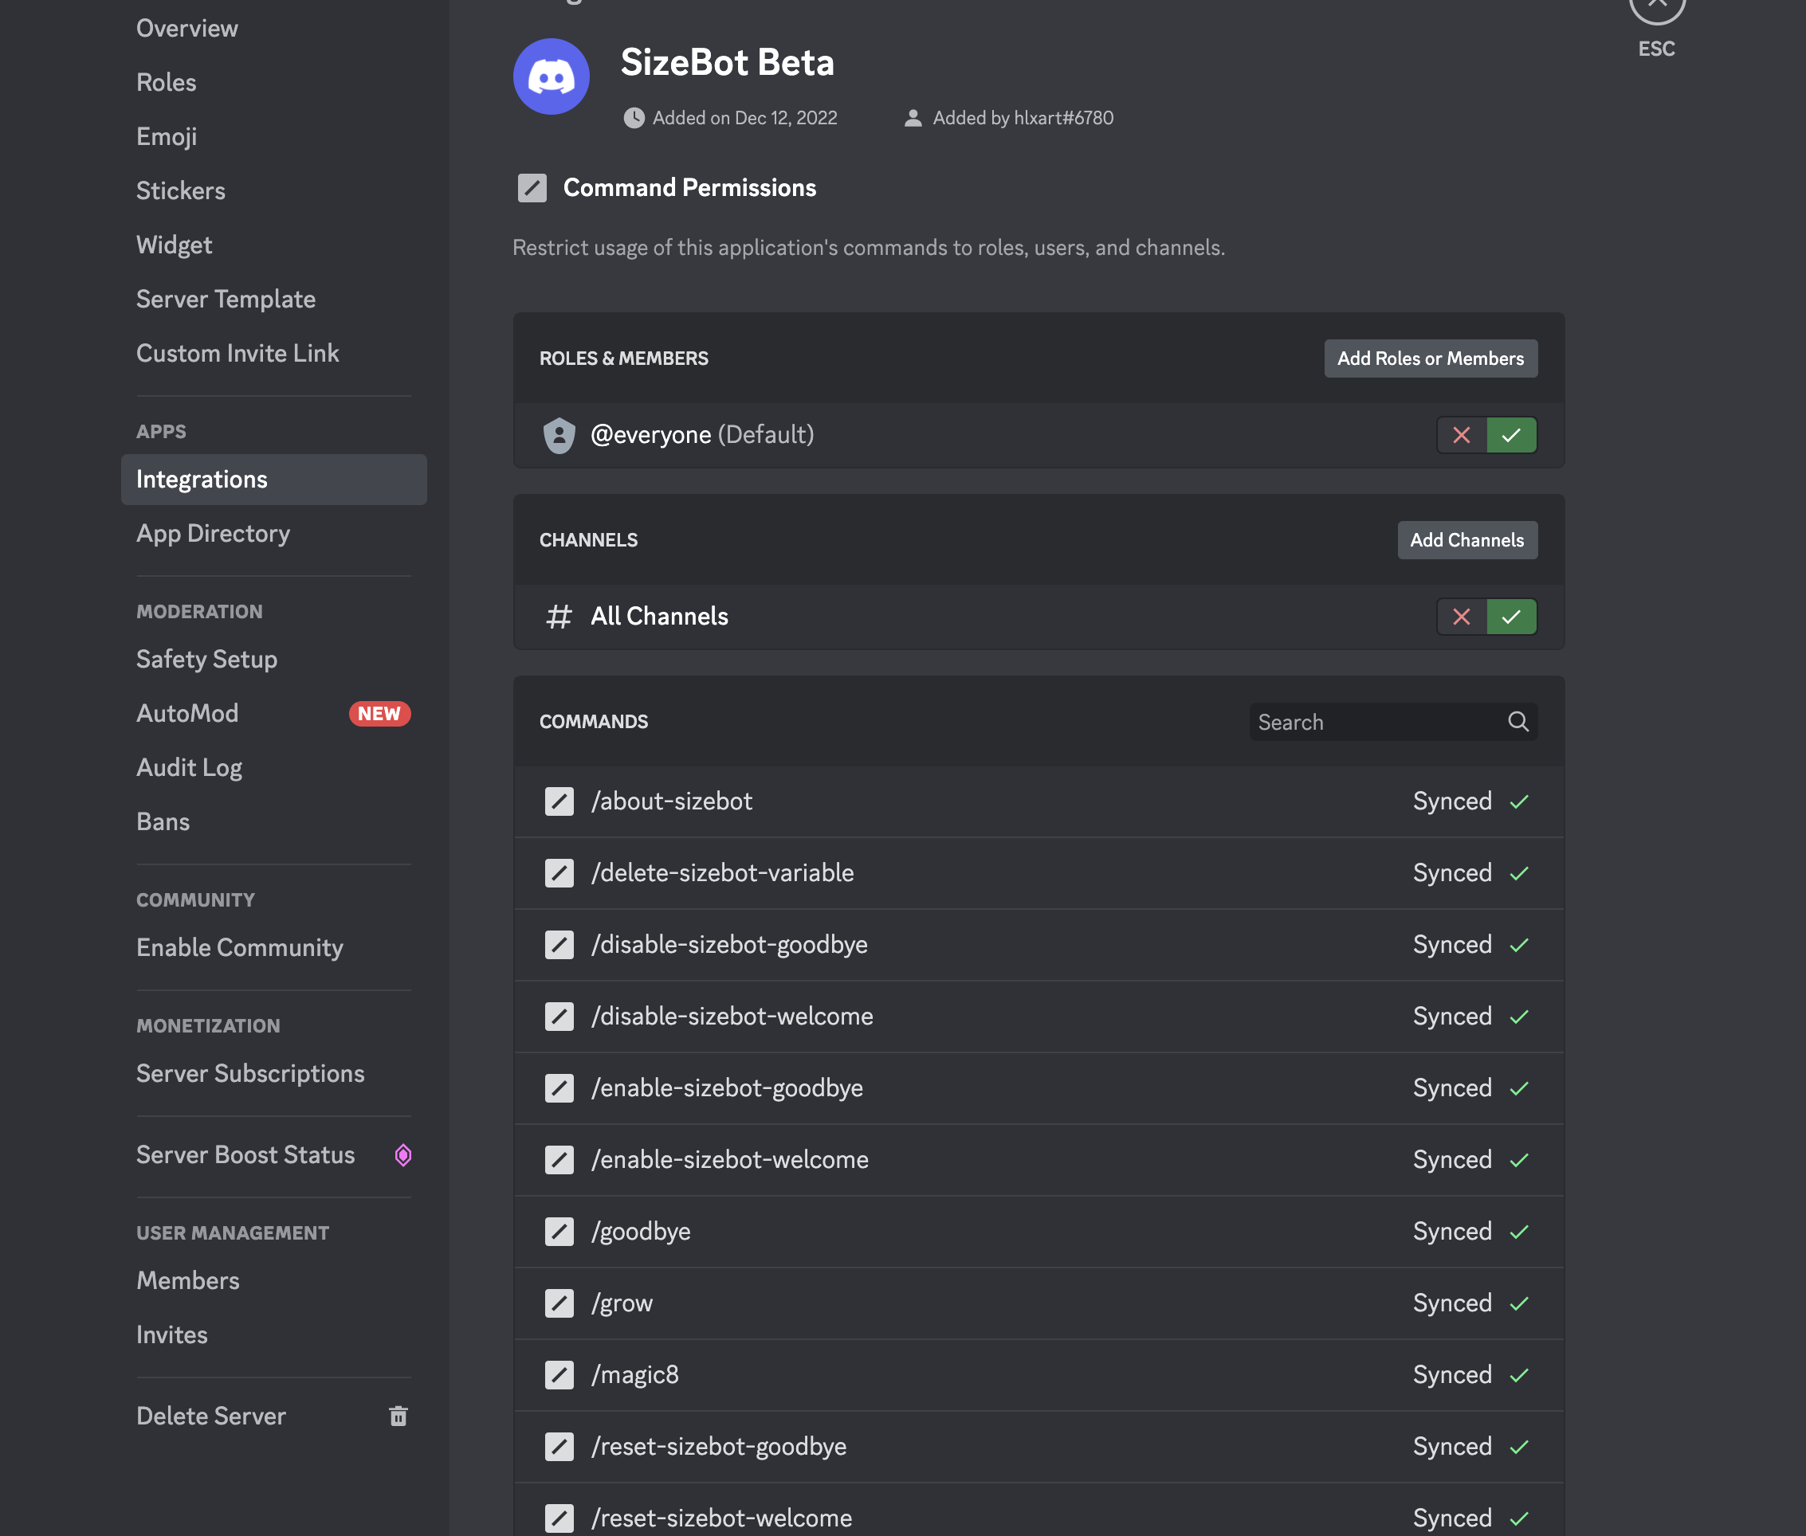
Task: Deny All Channels with the red X
Action: (x=1461, y=617)
